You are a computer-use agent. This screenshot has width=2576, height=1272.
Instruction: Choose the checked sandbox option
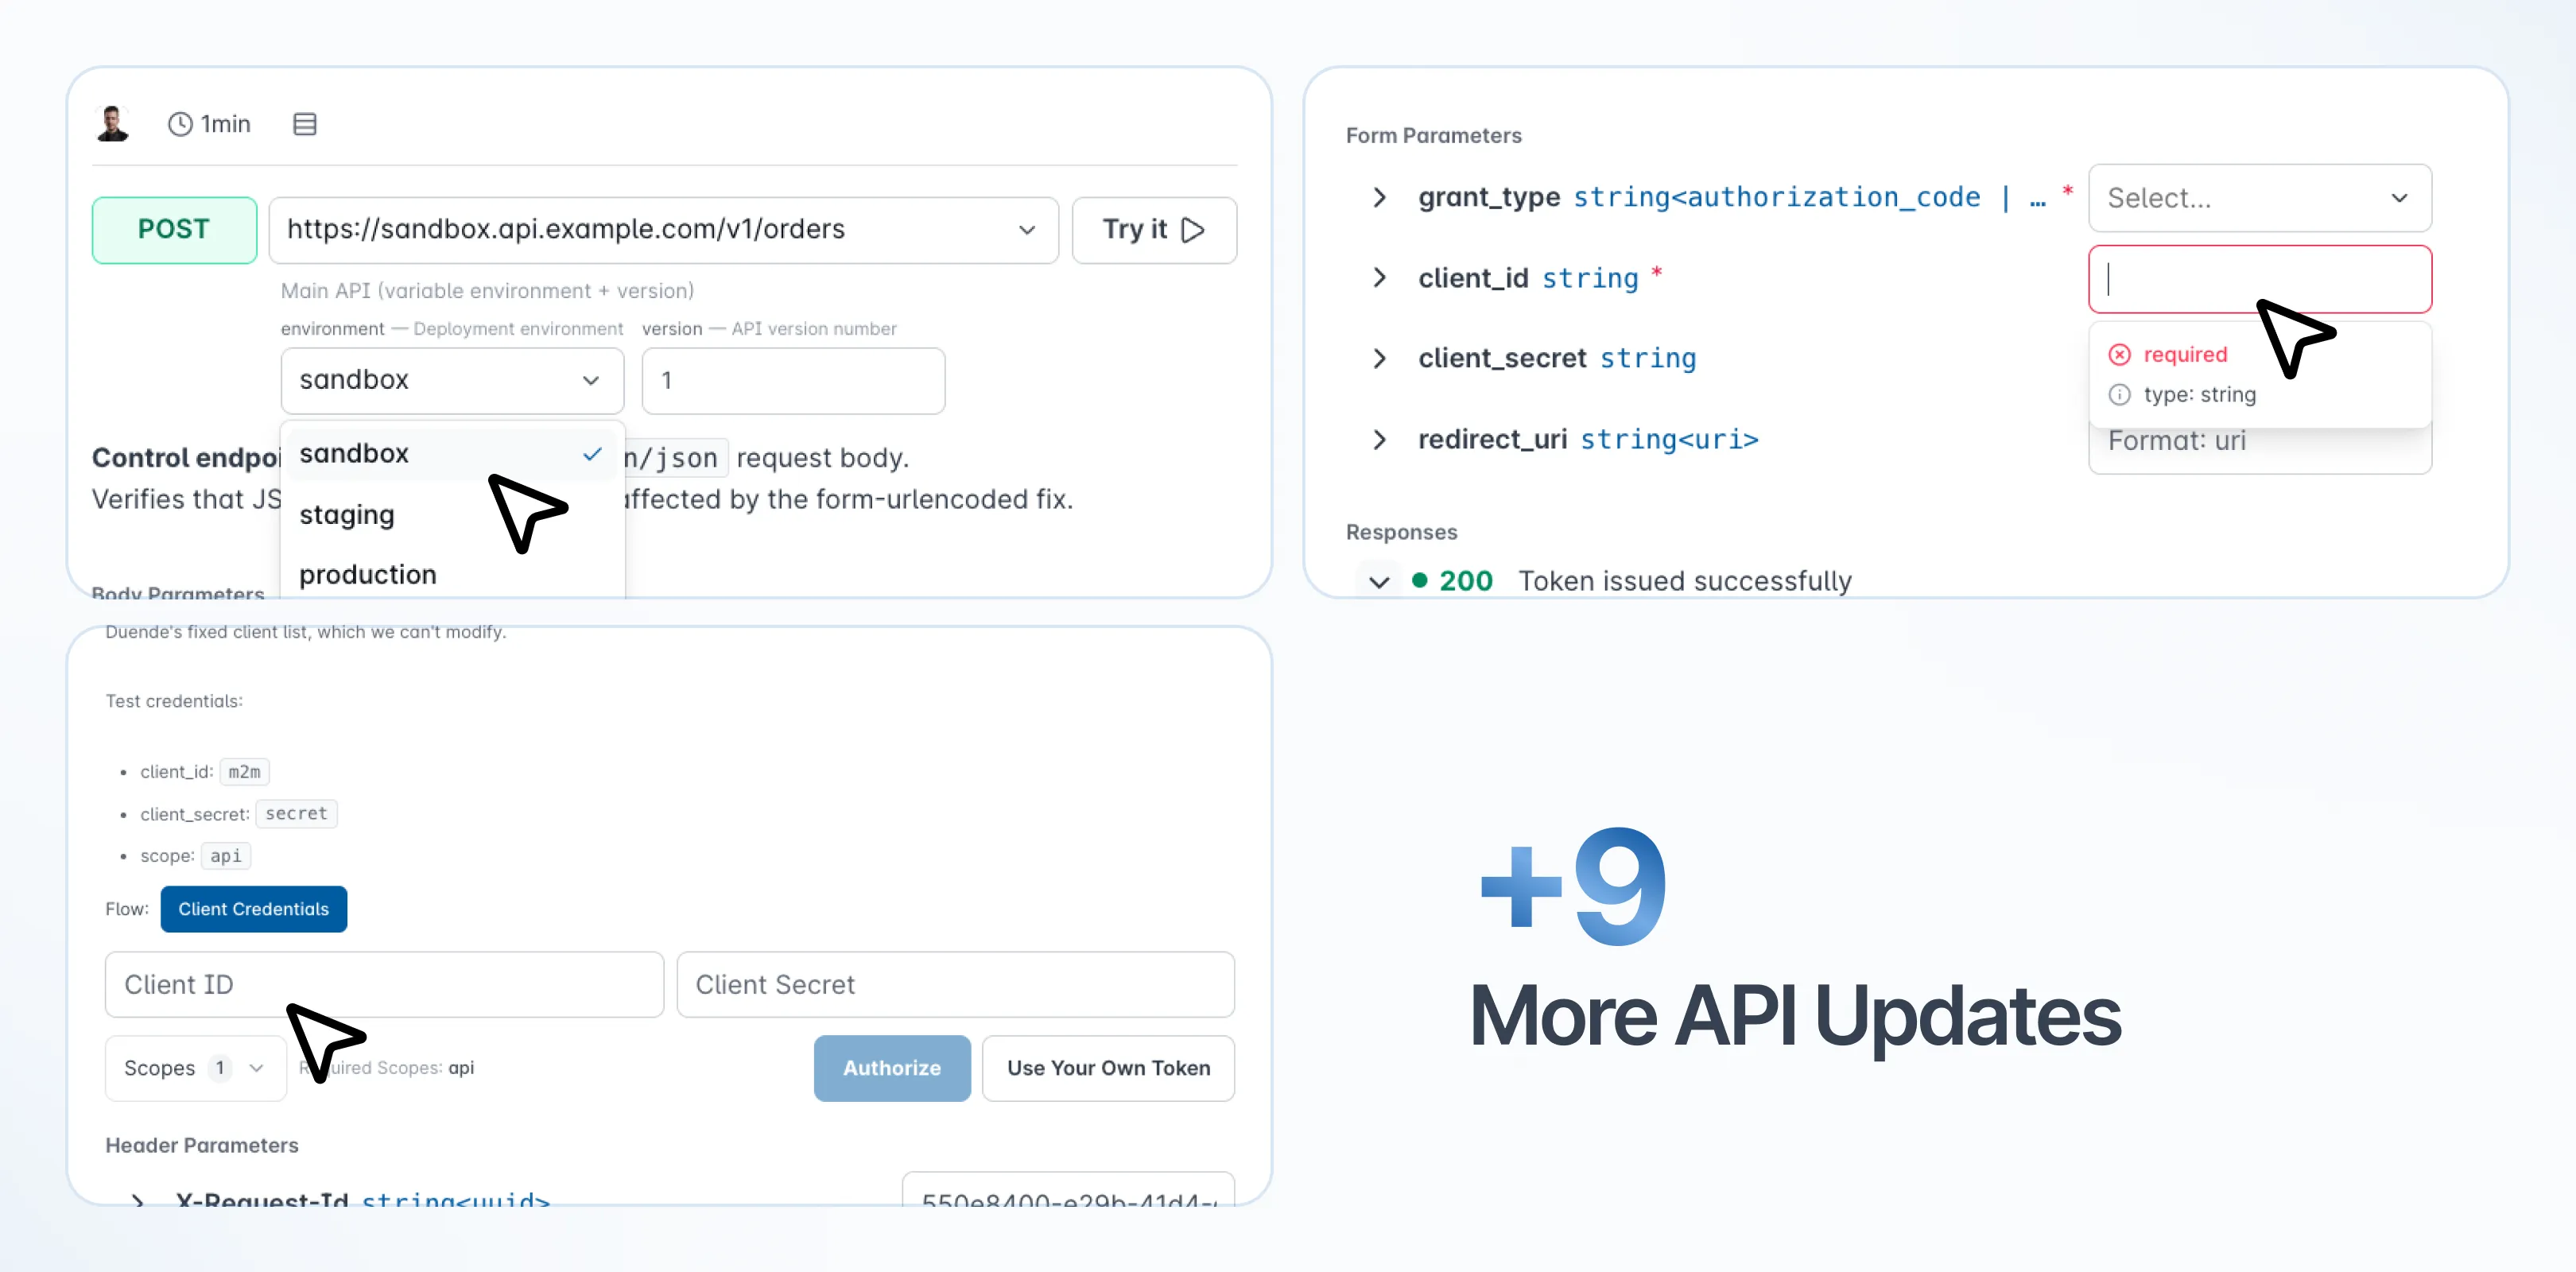click(x=452, y=454)
